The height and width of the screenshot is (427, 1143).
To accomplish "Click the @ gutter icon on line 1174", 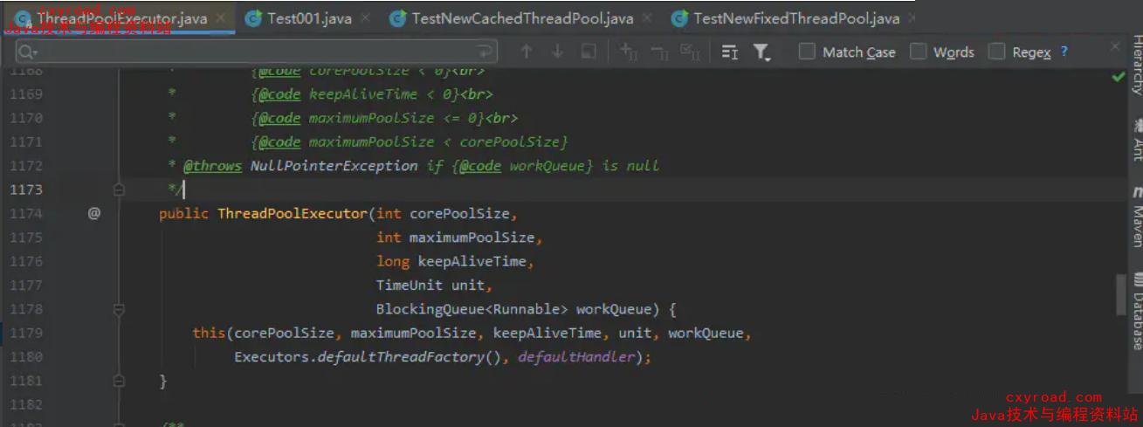I will coord(94,213).
